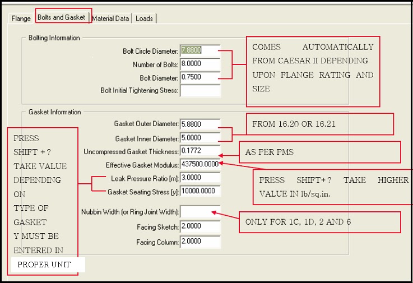Click the Number of Bolts label
The image size is (413, 283).
[x=155, y=64]
